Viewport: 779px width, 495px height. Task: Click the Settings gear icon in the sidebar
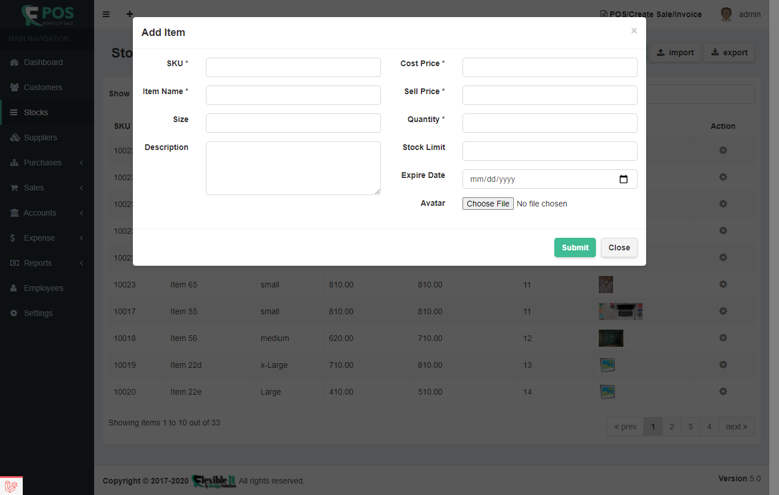(13, 313)
